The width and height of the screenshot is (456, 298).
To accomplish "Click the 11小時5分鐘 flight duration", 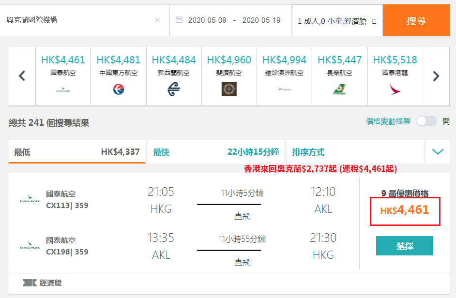I will tap(242, 193).
